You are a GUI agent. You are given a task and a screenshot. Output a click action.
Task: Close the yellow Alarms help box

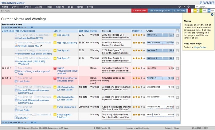click(212, 14)
